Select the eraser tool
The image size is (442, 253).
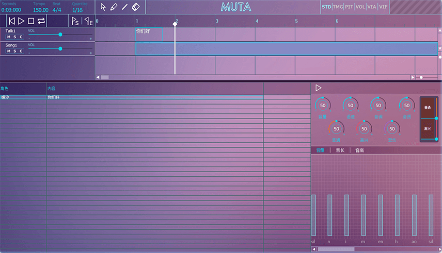tap(136, 7)
